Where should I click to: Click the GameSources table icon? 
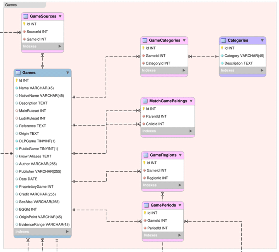(x=26, y=17)
